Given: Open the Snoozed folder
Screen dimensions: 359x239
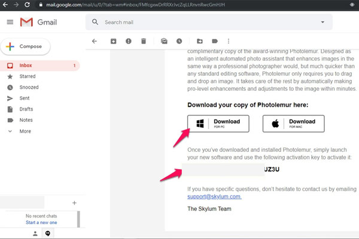Looking at the screenshot, I should click(29, 87).
